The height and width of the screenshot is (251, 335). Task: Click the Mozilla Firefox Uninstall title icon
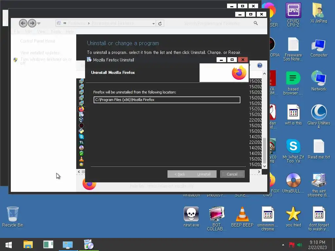(89, 59)
